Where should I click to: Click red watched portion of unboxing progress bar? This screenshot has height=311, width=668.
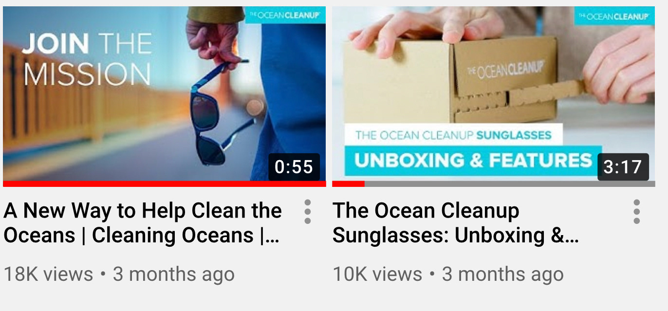[348, 184]
